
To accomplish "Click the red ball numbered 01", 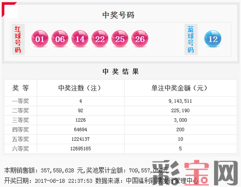I will (x=40, y=38).
